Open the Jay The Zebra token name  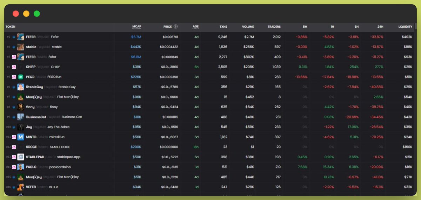point(58,127)
